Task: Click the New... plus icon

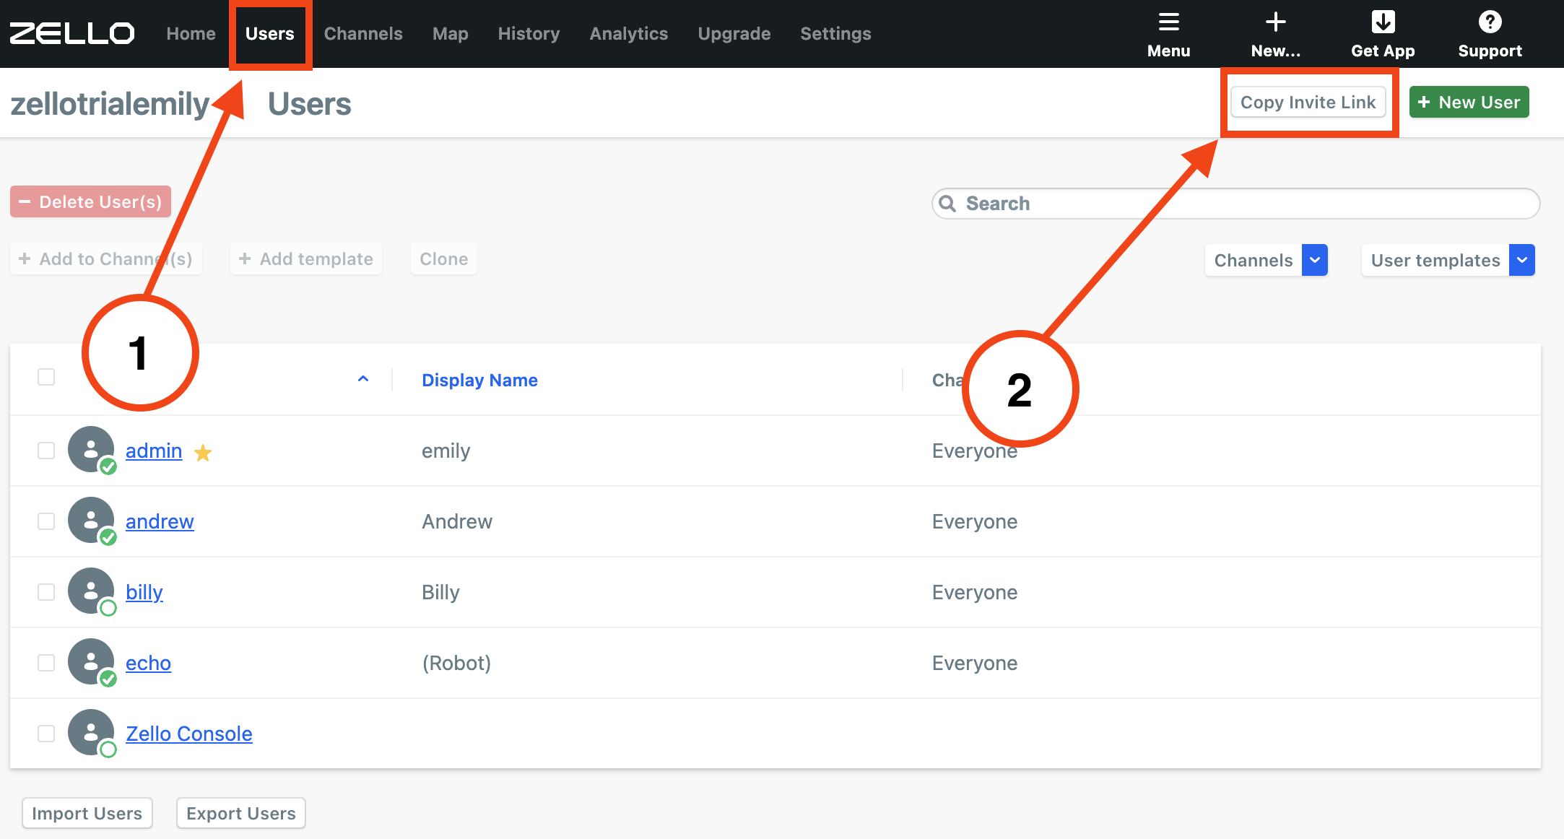Action: pos(1275,22)
